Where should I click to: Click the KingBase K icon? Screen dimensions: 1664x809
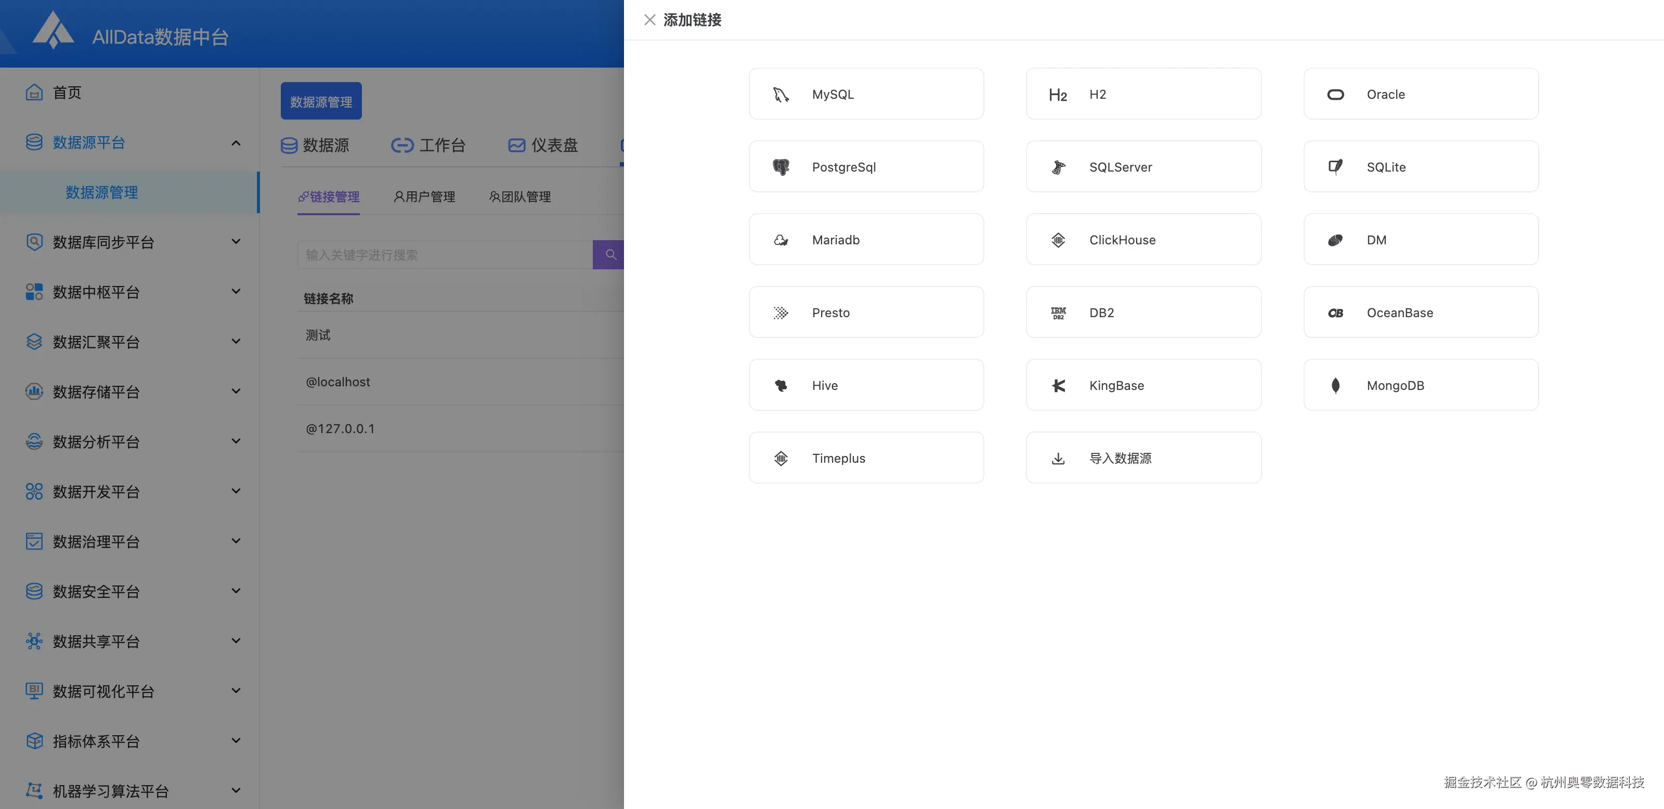click(1058, 385)
